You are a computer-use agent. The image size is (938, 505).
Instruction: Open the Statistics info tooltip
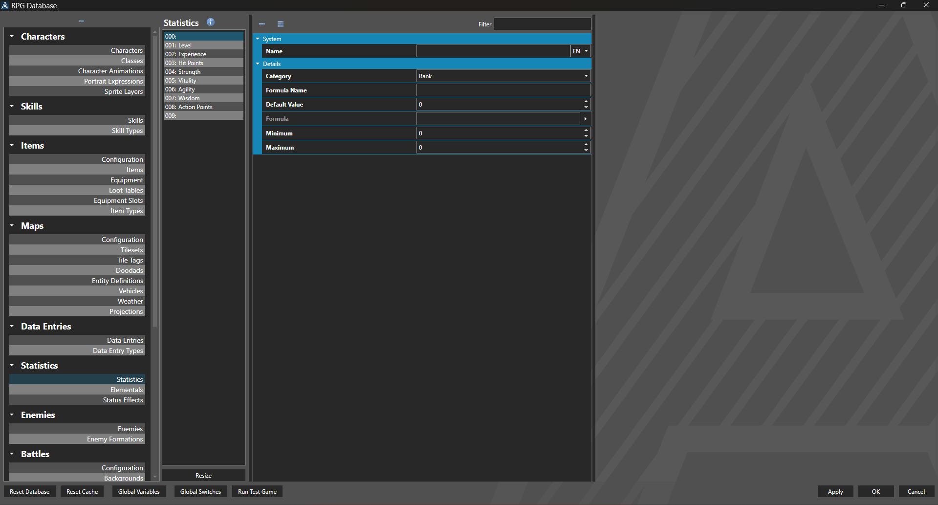(x=211, y=22)
